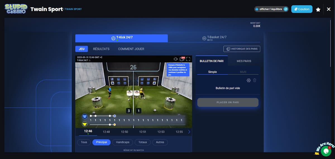Select the 12:51 match time
The image size is (335, 159).
pos(143,132)
